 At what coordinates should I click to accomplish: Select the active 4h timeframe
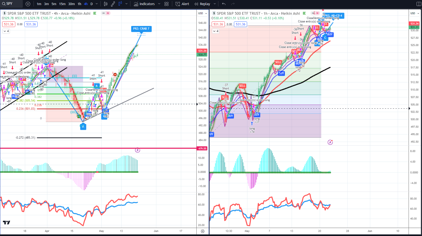[x=86, y=4]
